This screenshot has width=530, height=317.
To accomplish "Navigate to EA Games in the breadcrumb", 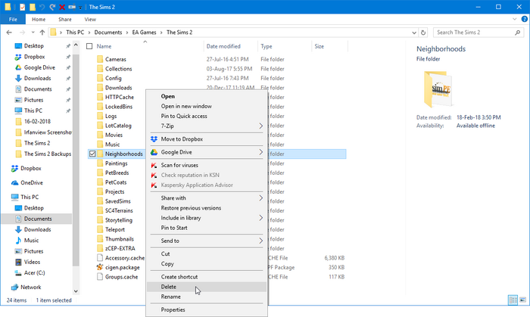I will point(144,33).
